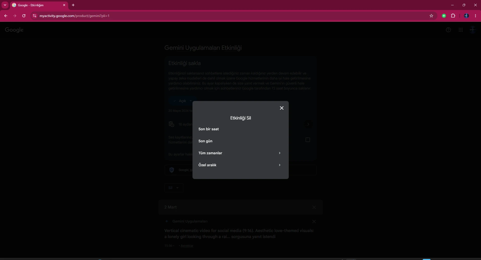Delete all 2 Mart activity

coord(314,207)
